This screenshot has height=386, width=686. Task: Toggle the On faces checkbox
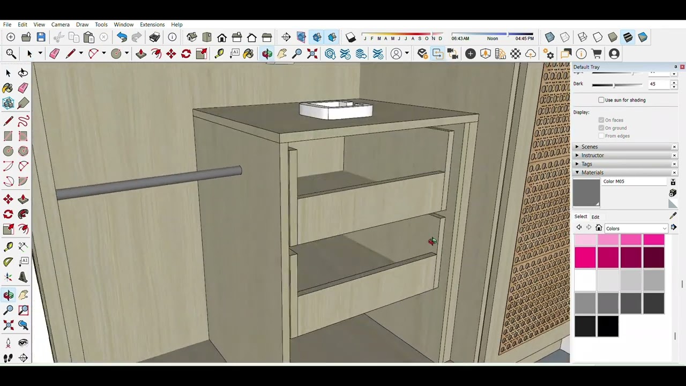(601, 120)
